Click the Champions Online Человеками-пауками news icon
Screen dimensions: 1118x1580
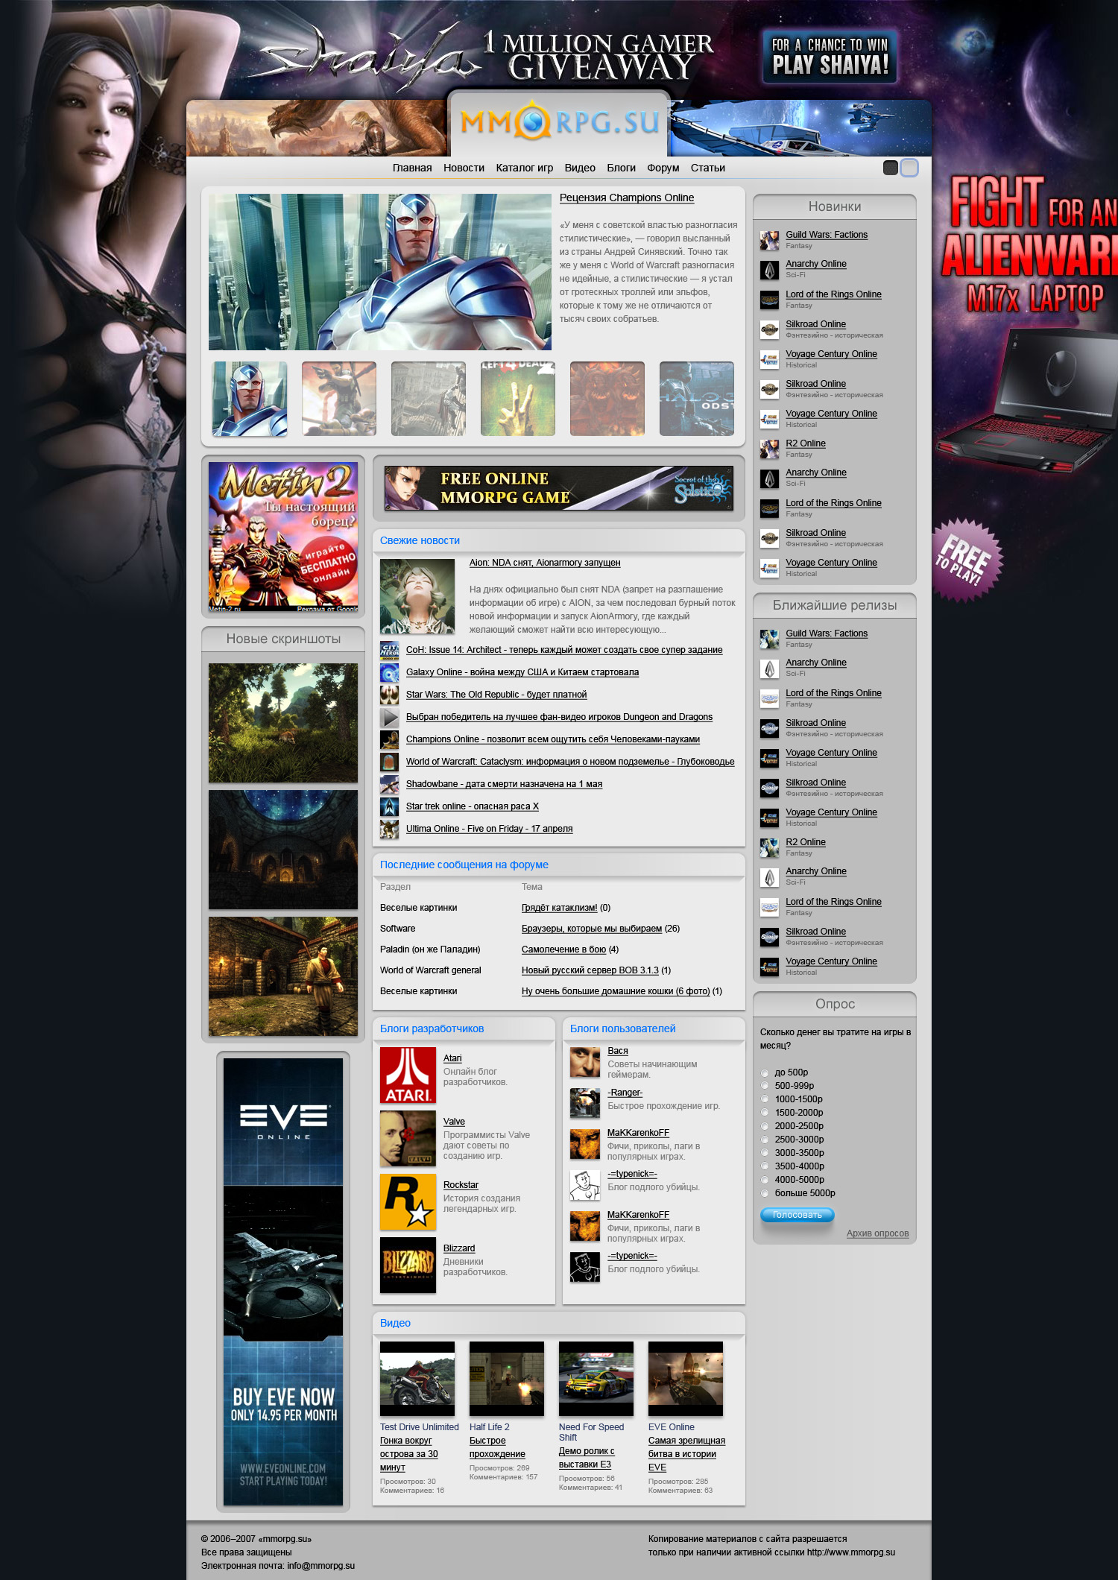click(389, 740)
